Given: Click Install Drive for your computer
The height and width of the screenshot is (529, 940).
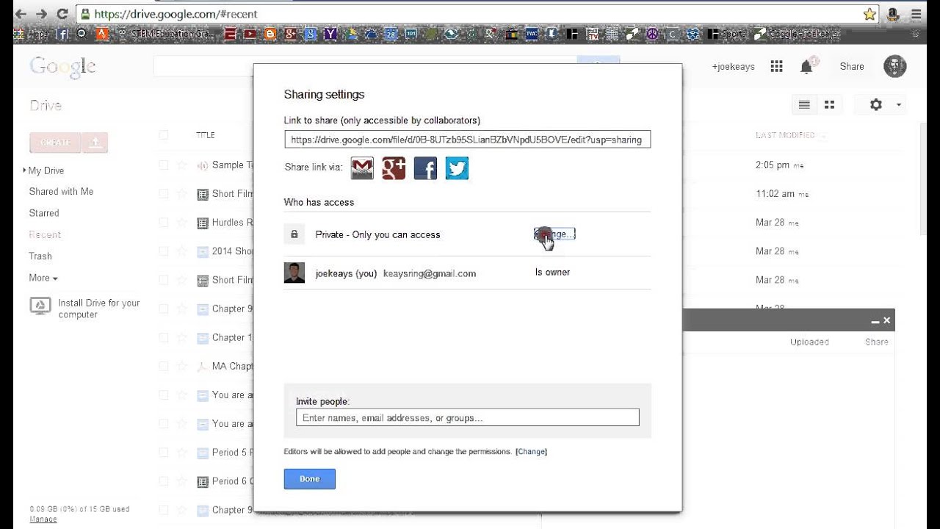Looking at the screenshot, I should [x=99, y=309].
